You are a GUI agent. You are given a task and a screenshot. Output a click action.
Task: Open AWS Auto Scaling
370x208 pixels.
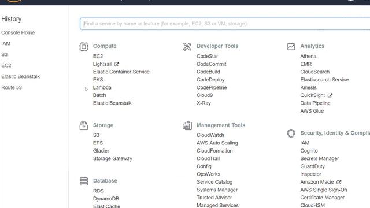(x=217, y=143)
